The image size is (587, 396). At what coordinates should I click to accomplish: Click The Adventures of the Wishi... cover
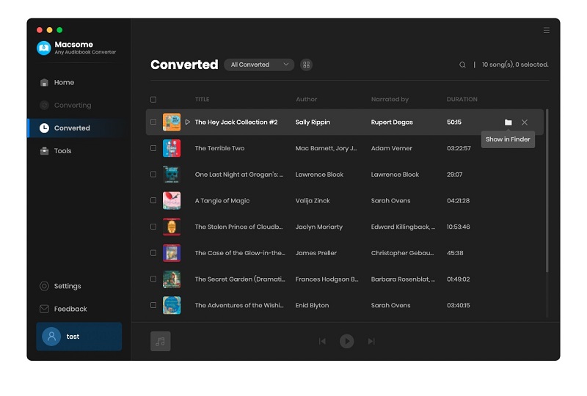pyautogui.click(x=172, y=305)
